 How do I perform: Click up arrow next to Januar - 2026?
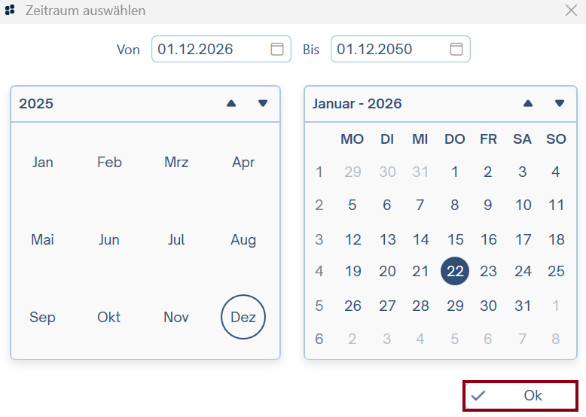(528, 103)
